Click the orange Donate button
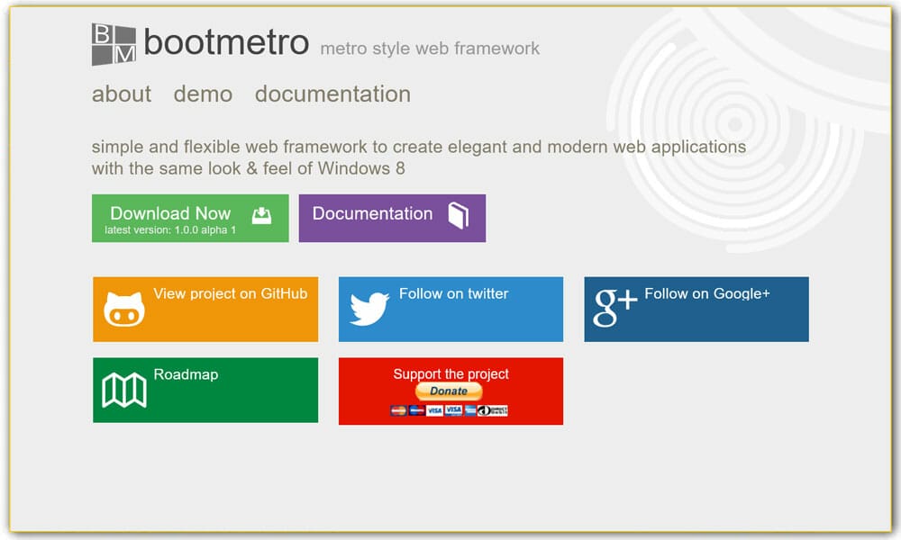 448,391
